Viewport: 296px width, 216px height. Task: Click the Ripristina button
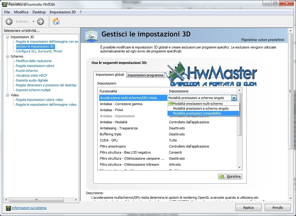(x=230, y=177)
